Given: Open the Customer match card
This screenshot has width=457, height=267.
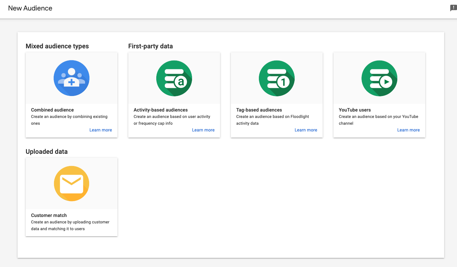Looking at the screenshot, I should 71,197.
